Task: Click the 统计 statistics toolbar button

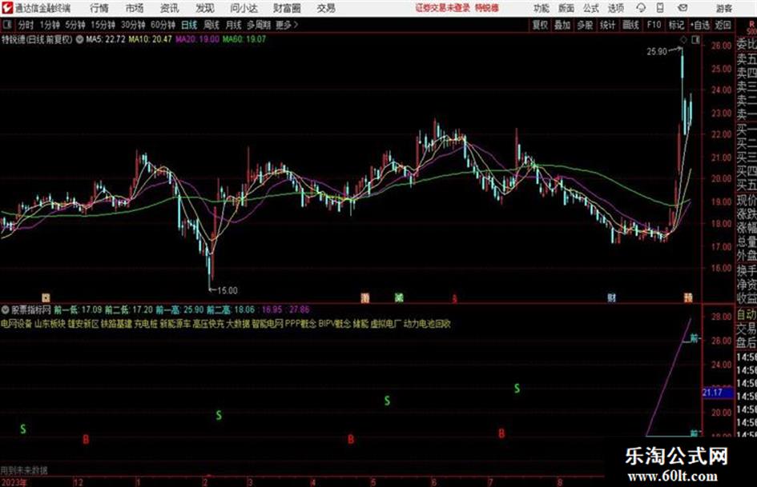Action: pyautogui.click(x=607, y=25)
